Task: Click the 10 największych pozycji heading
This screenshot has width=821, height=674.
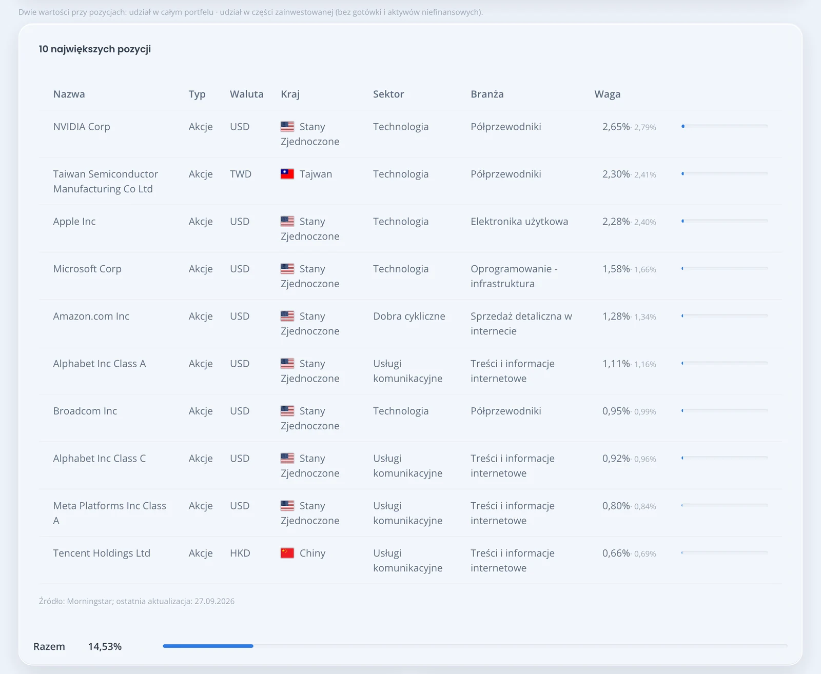Action: click(x=95, y=49)
